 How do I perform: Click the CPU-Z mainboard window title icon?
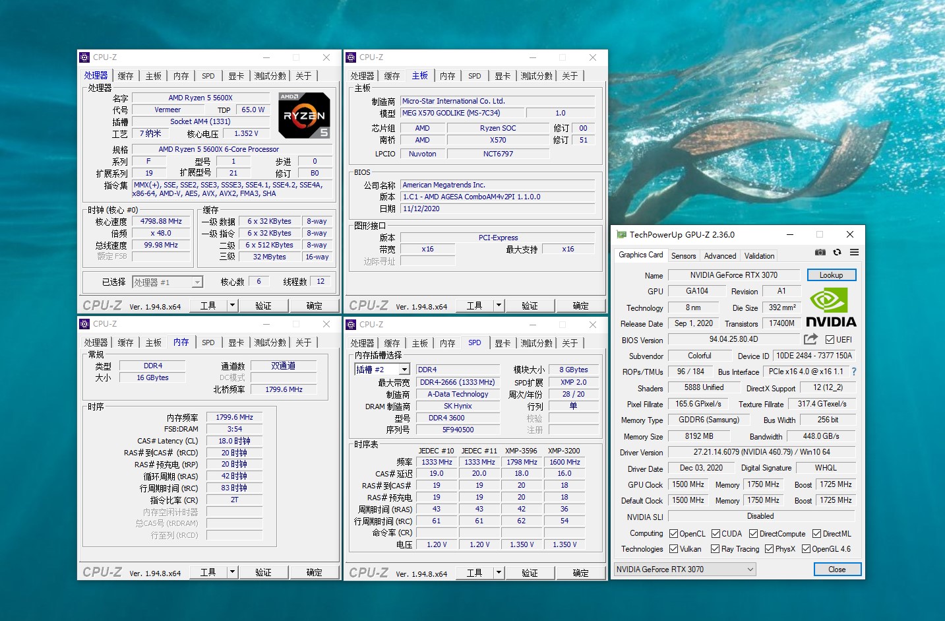click(351, 57)
